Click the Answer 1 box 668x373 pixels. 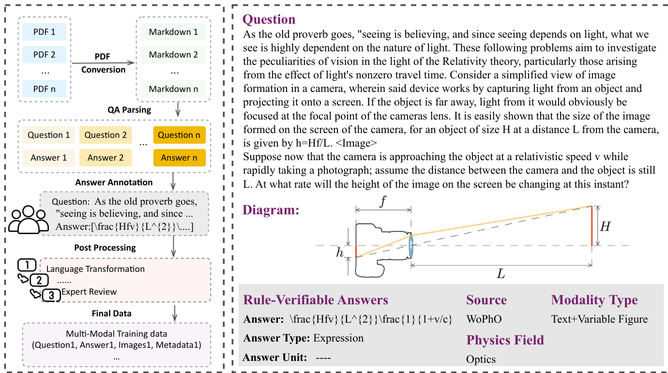click(x=48, y=157)
